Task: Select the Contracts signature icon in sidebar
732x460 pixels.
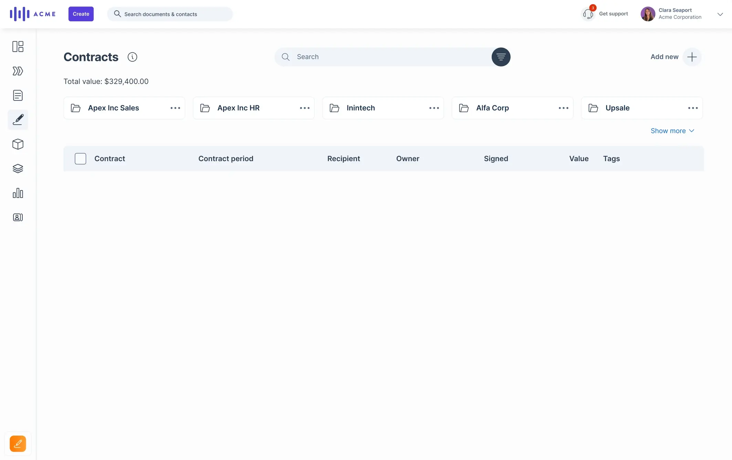Action: click(x=18, y=119)
